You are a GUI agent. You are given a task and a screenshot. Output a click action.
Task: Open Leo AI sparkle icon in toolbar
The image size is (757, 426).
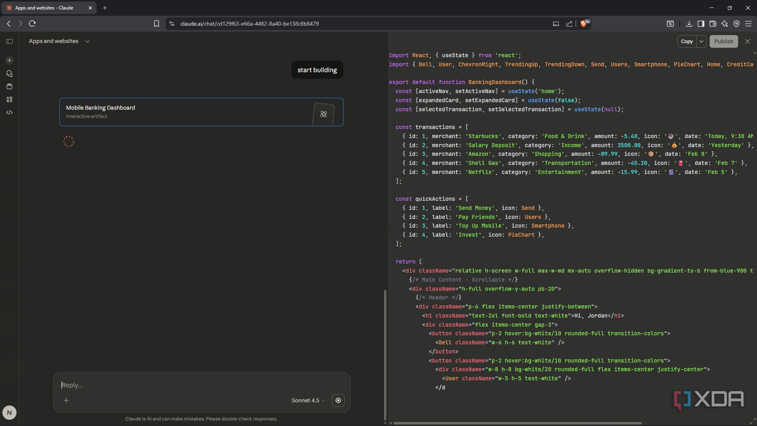(x=724, y=24)
